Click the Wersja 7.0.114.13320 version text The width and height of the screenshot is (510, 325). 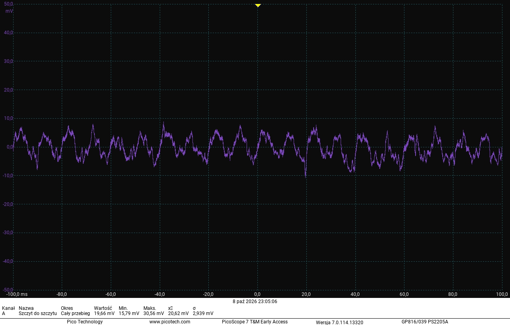(x=339, y=322)
